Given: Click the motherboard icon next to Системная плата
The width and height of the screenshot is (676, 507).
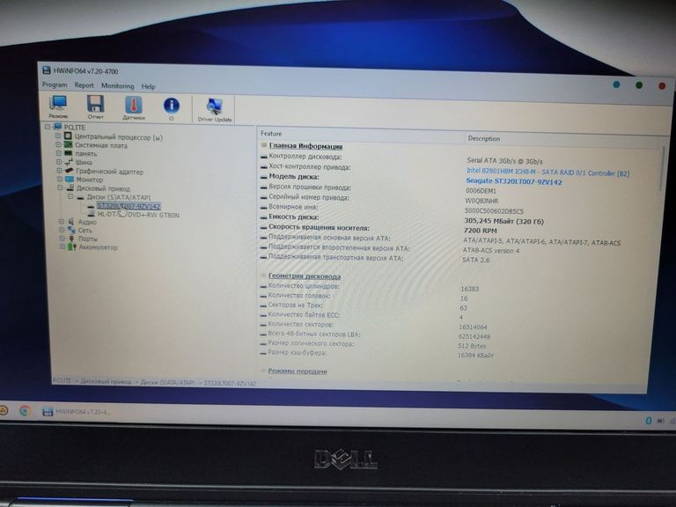Looking at the screenshot, I should (68, 144).
